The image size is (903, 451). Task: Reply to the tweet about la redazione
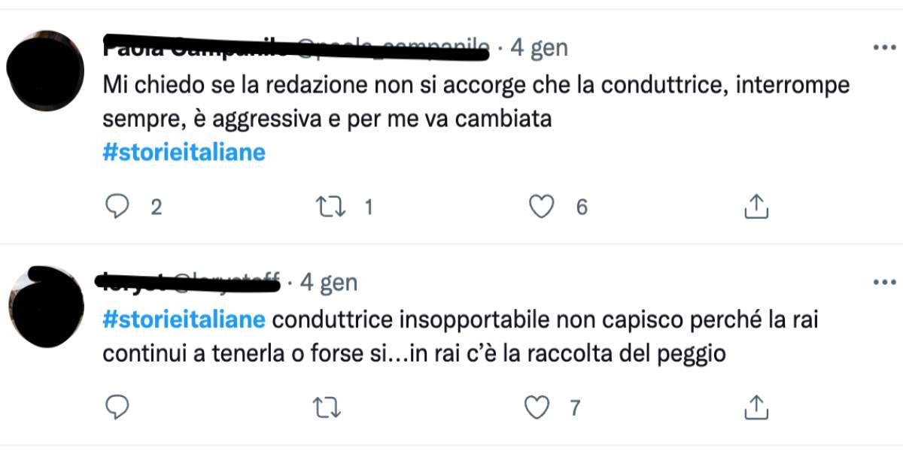point(117,206)
